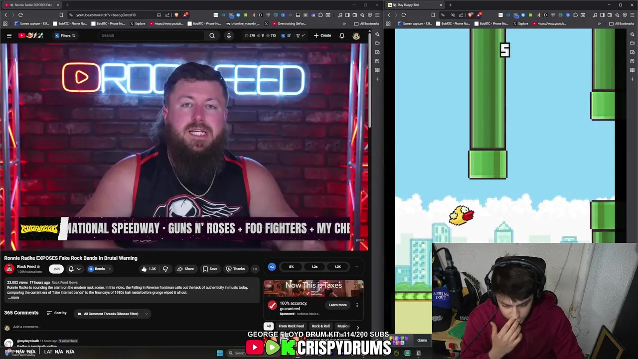
Task: Open more actions ellipsis under video
Action: 255,269
